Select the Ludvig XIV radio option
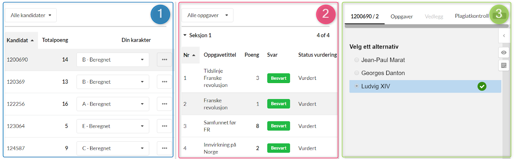Screen dimensions: 517x159 point(357,86)
